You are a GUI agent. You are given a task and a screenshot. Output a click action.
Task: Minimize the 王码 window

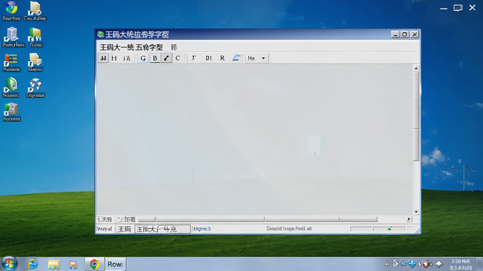coord(396,34)
